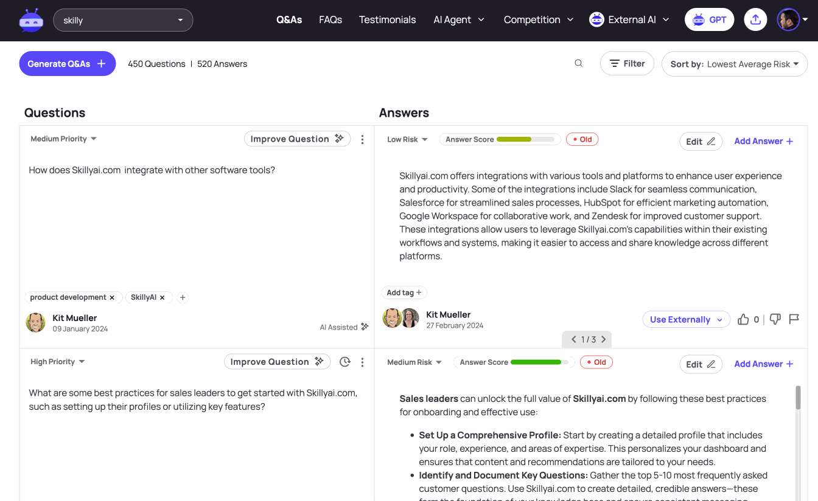Click Generate Q&As button

tap(68, 64)
